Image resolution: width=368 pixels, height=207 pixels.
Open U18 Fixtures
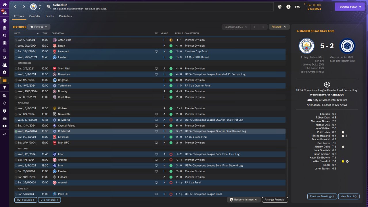point(49,200)
